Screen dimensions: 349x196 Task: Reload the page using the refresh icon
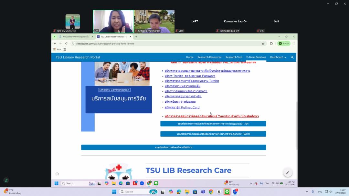coord(66,44)
